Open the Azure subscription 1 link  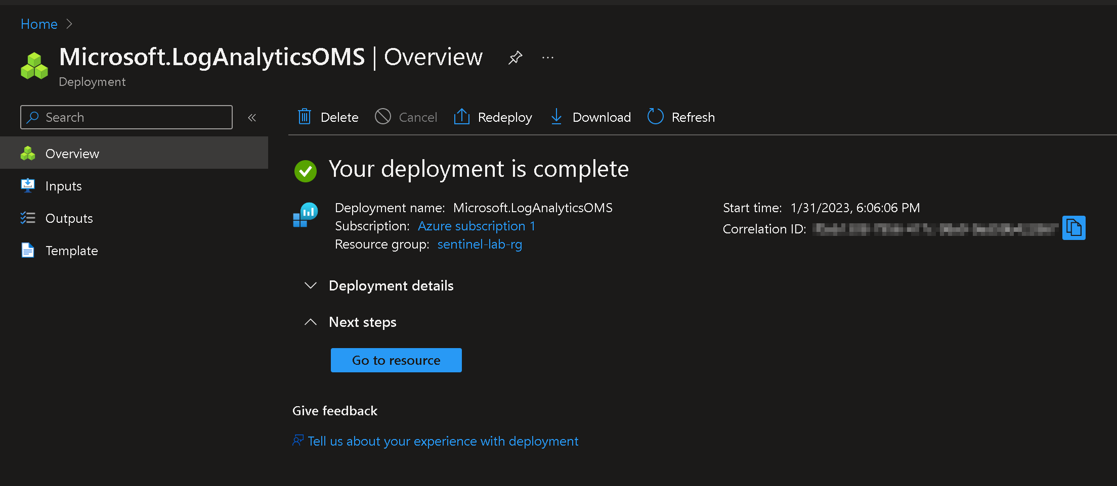(476, 226)
